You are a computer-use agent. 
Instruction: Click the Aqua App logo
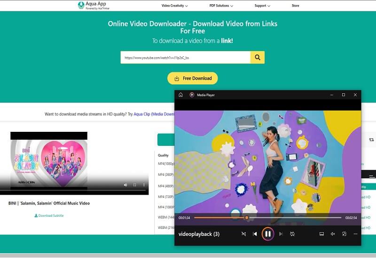tap(94, 5)
